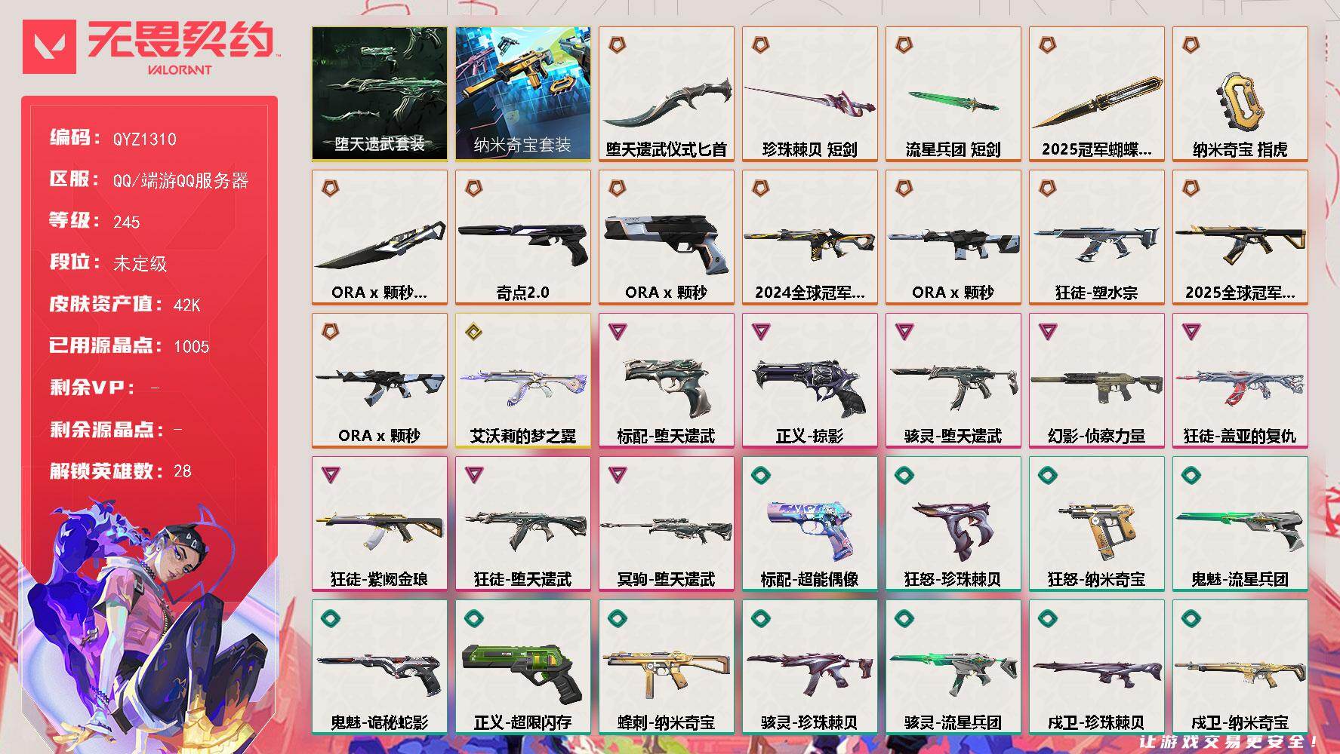Select the 艾沃莉的梦之翼 skin card
Image resolution: width=1340 pixels, height=754 pixels.
pyautogui.click(x=522, y=380)
